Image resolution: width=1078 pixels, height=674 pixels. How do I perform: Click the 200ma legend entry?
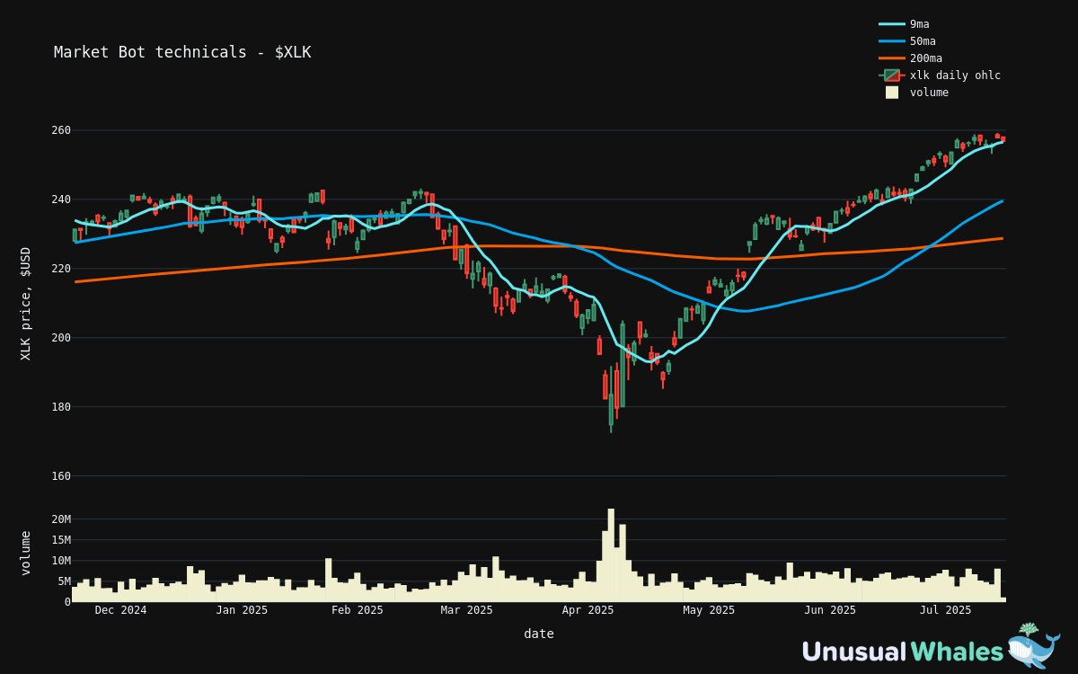pos(910,58)
